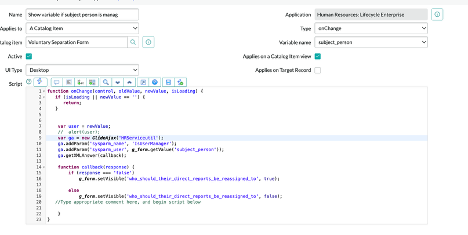Open the UI Type dropdown
This screenshot has width=468, height=235.
(82, 70)
